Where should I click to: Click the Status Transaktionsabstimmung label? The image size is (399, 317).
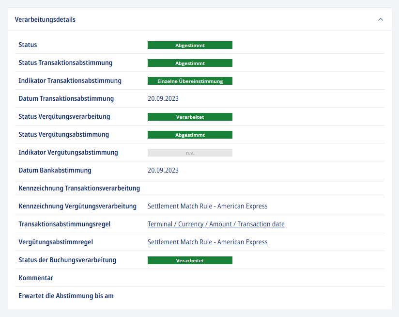point(65,63)
